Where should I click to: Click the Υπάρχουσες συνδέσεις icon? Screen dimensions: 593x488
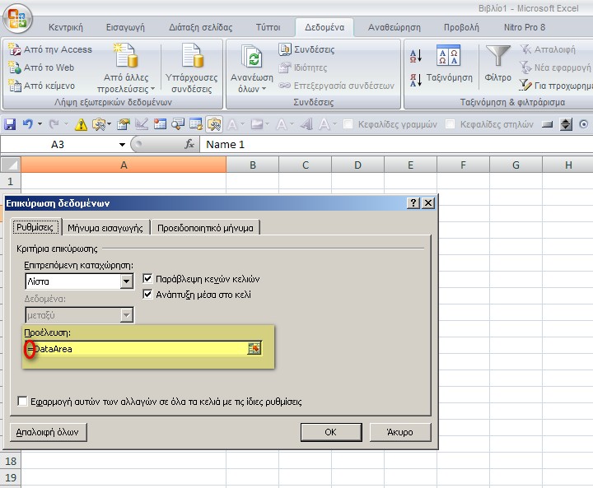192,58
